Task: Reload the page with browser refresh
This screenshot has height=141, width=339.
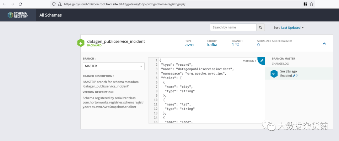Action: 20,4
